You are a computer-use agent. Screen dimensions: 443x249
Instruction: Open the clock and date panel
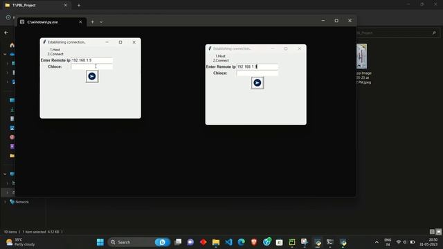[428, 242]
